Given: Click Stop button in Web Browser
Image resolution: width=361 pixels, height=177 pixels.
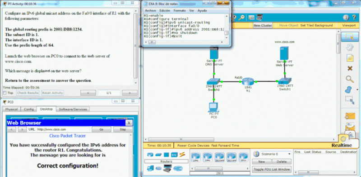Looking at the screenshot, I should pos(123,129).
